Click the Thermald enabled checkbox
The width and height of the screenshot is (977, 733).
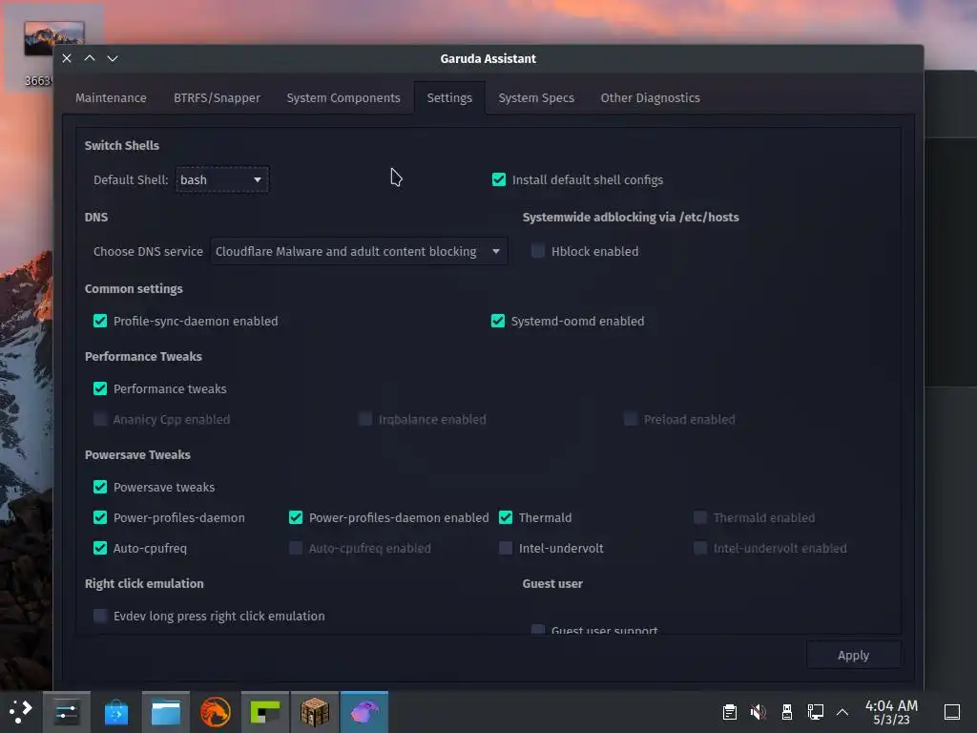coord(699,517)
